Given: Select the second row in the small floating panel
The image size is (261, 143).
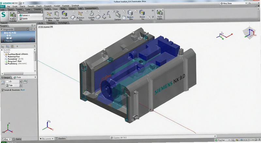Looking at the screenshot, I should point(30,19).
